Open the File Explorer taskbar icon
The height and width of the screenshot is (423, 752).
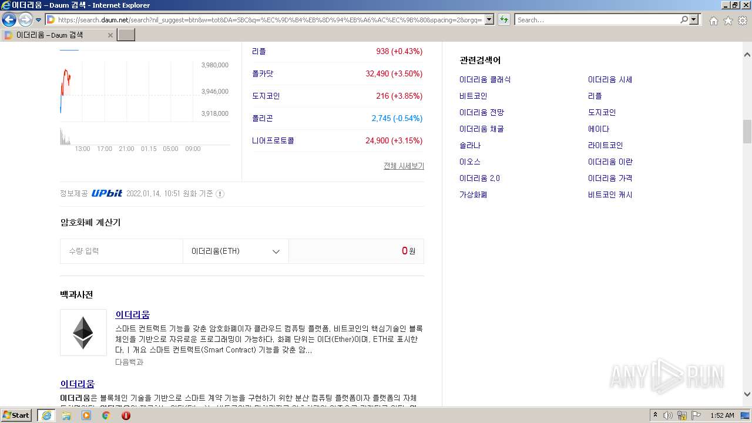[66, 415]
